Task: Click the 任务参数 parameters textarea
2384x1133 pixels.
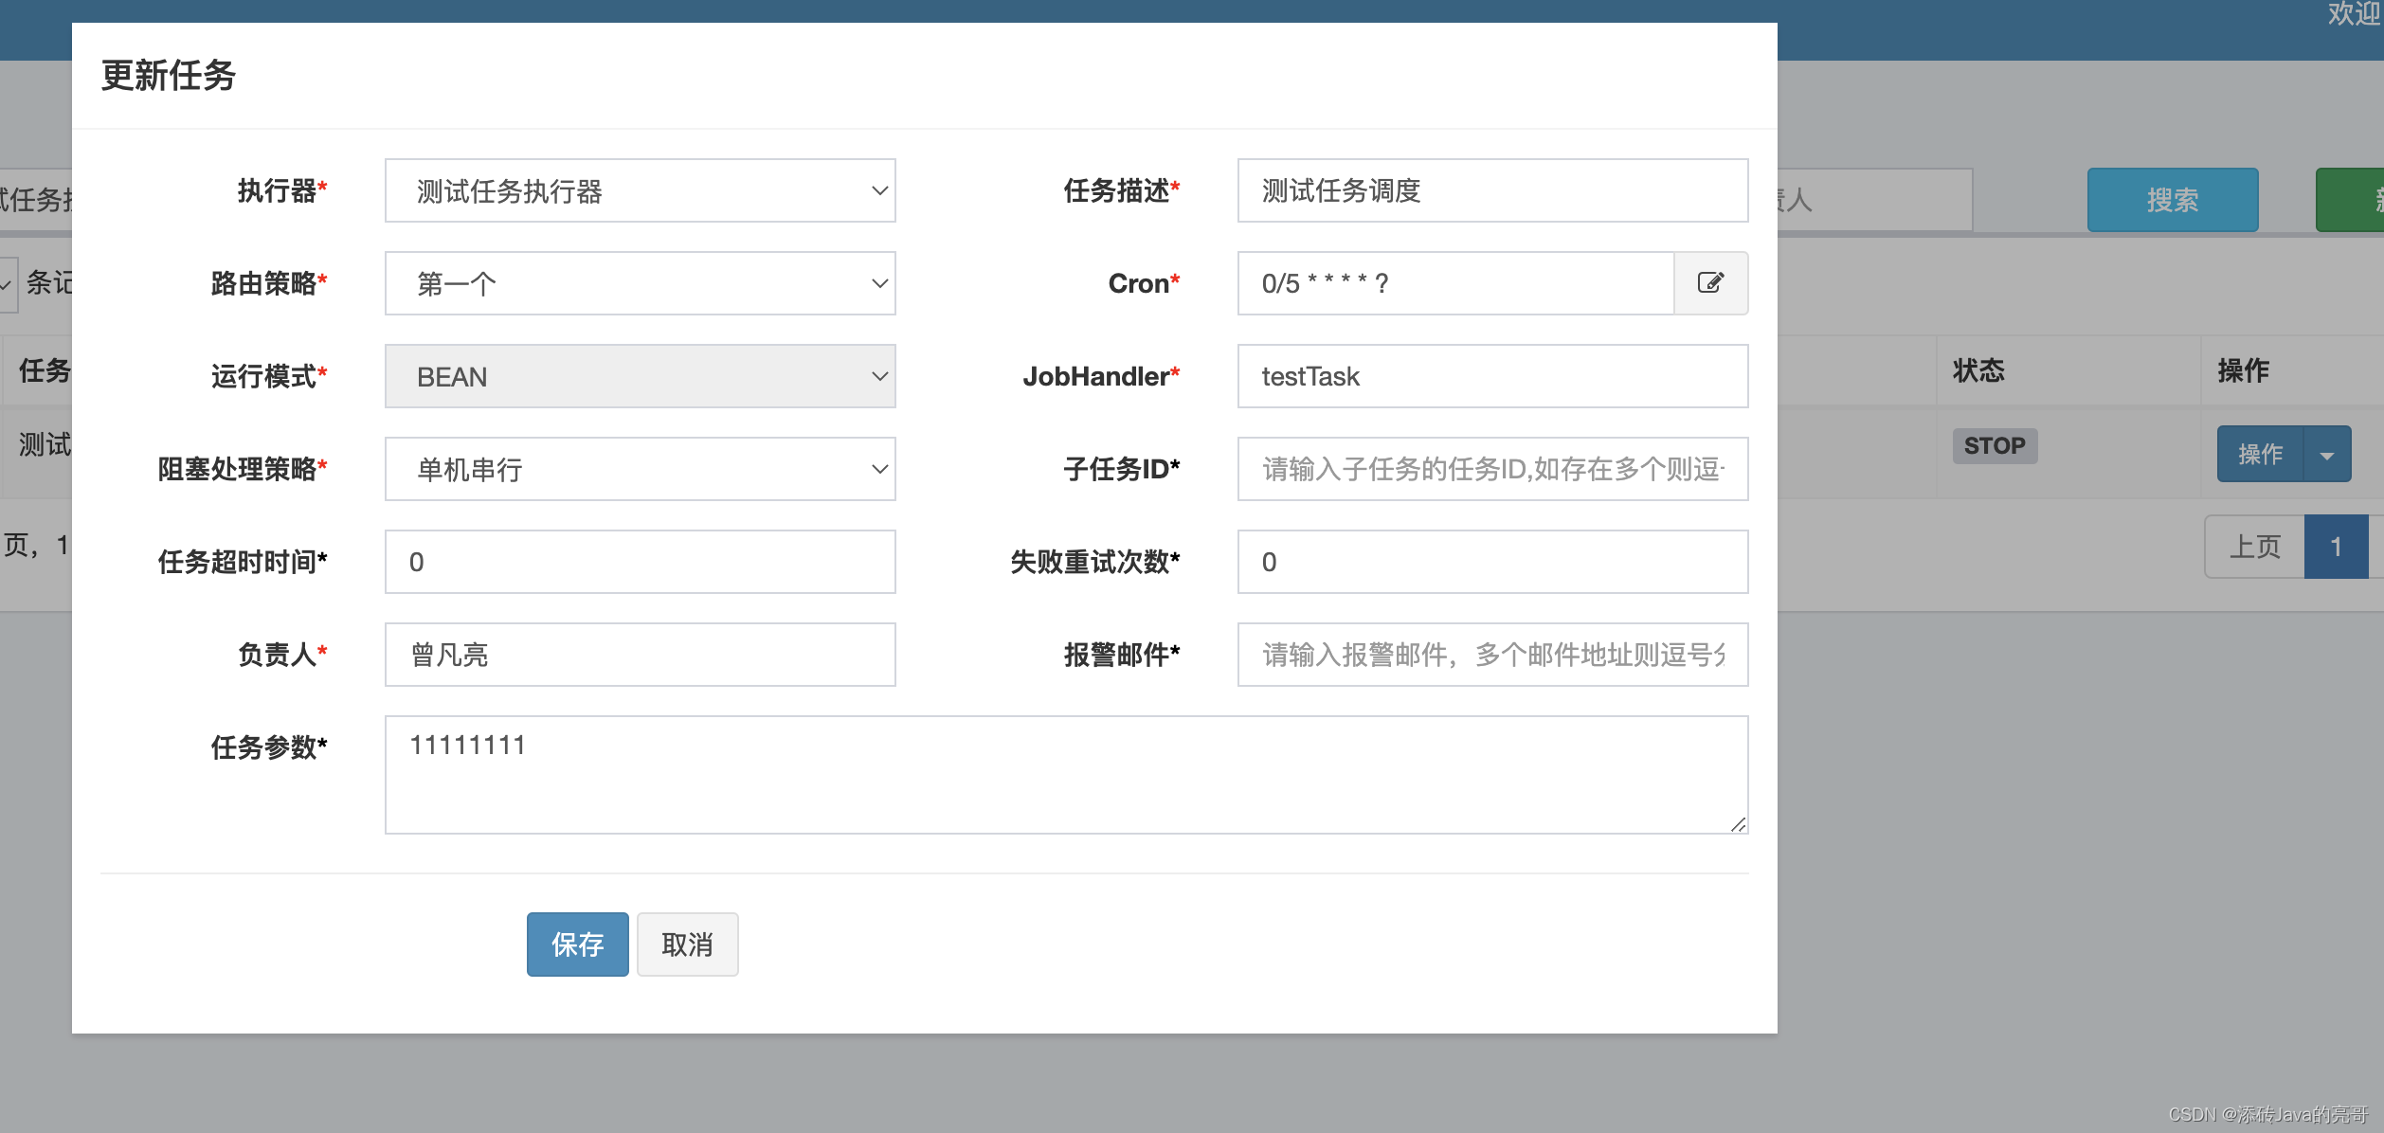Action: [1065, 774]
